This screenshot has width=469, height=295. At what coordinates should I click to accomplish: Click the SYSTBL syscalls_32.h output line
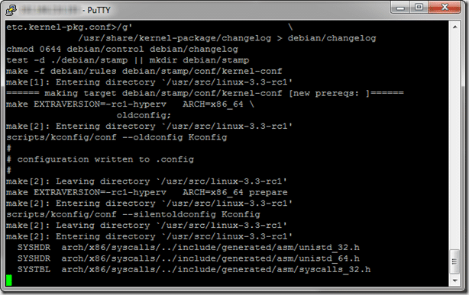pos(194,270)
